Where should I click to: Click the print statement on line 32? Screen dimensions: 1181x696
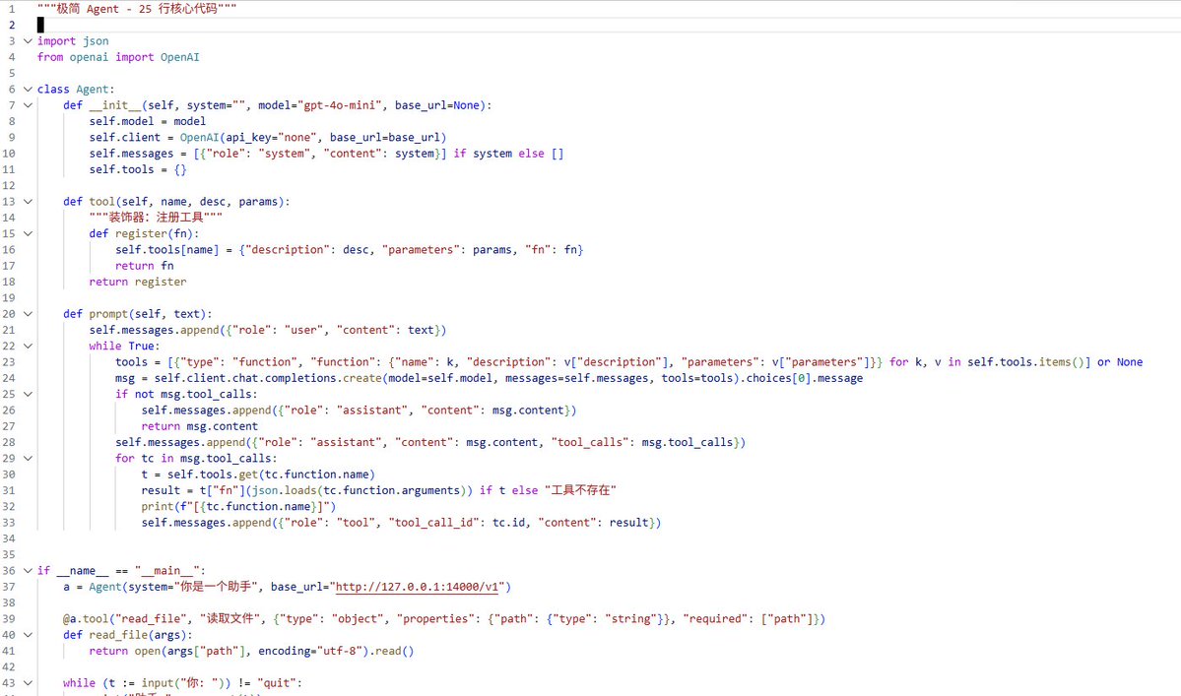click(x=238, y=506)
